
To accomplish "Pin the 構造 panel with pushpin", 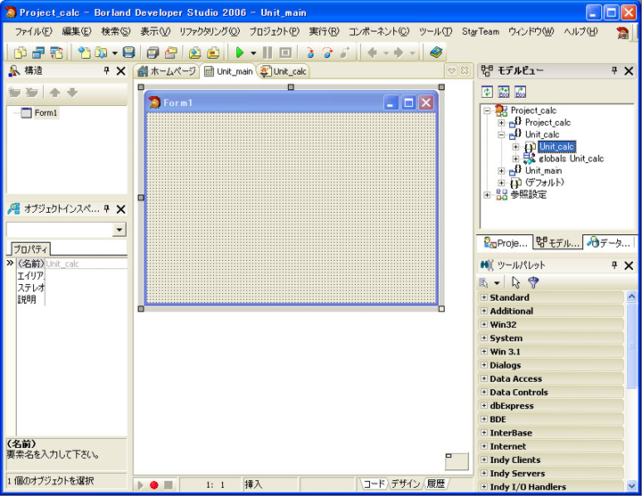I will 106,70.
